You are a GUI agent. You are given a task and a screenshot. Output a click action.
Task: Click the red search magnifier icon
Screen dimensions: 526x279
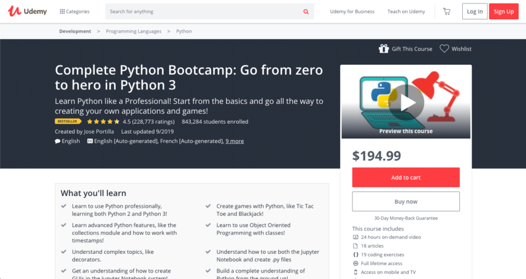(x=306, y=12)
